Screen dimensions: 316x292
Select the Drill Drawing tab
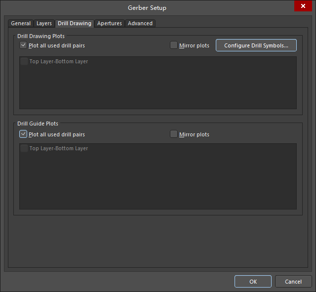(x=75, y=23)
